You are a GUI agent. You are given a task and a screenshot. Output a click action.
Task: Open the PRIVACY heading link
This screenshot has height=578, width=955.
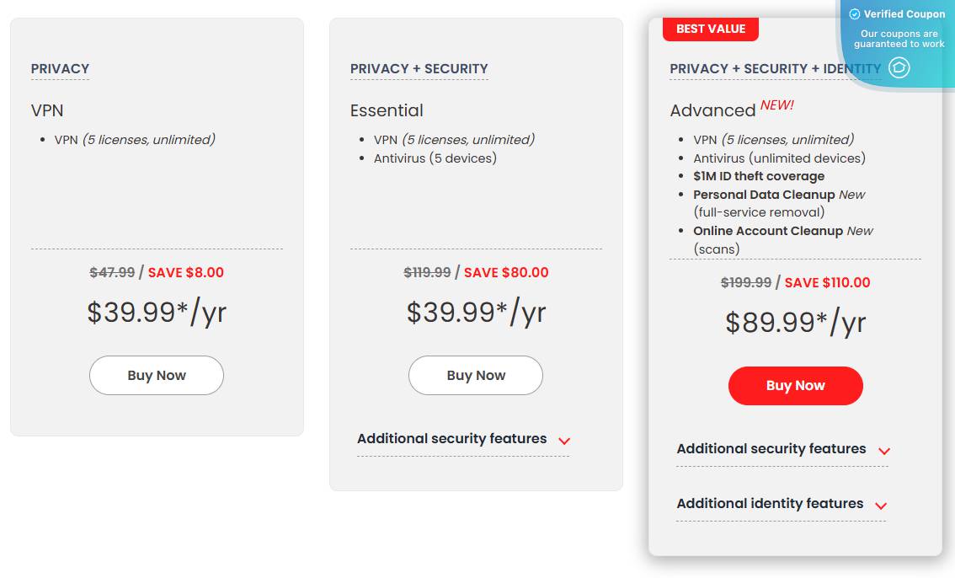click(60, 68)
